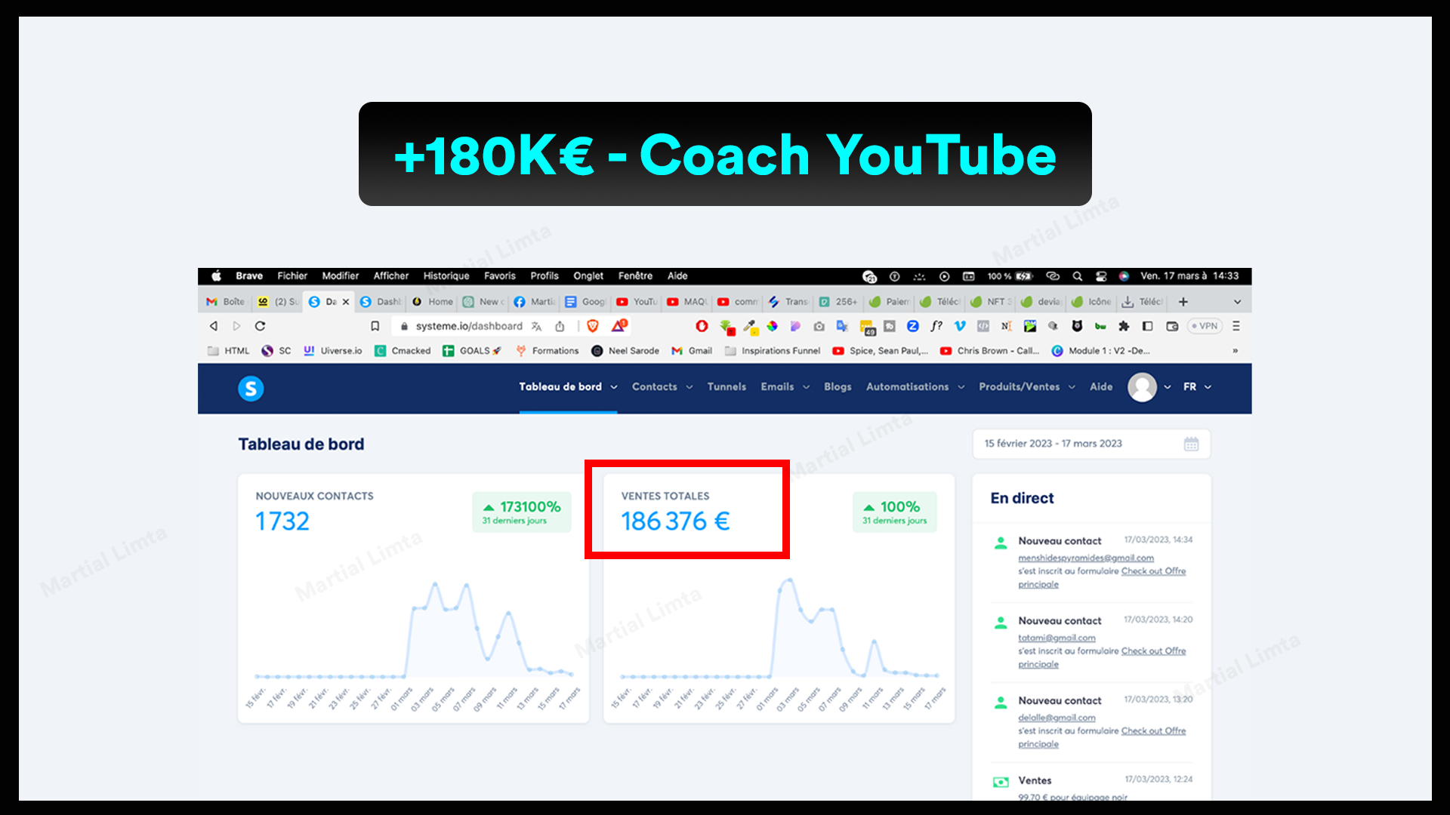The width and height of the screenshot is (1450, 815).
Task: Click the camera screenshot extension icon
Action: [x=819, y=326]
